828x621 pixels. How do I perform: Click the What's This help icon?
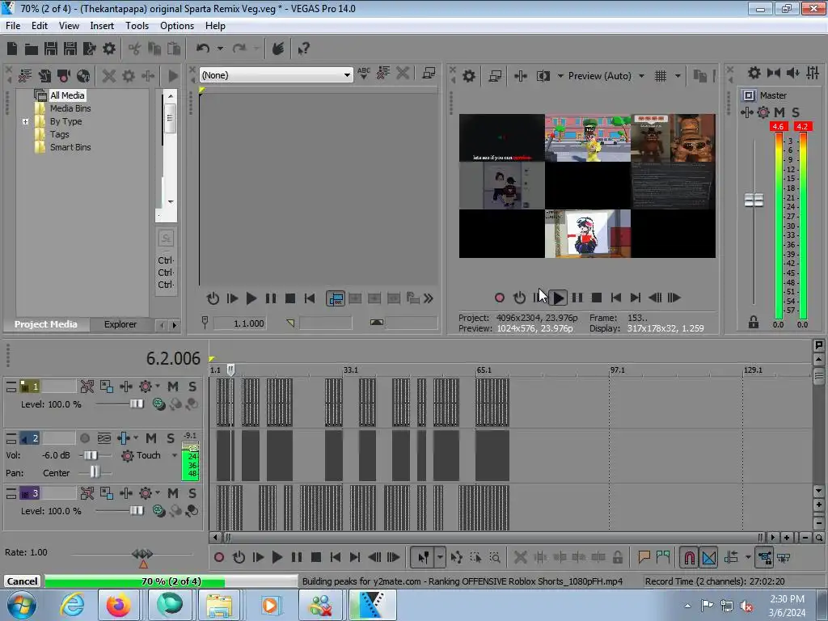tap(304, 49)
